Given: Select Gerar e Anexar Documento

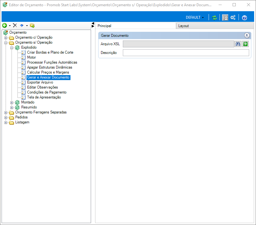Looking at the screenshot, I should point(48,77).
